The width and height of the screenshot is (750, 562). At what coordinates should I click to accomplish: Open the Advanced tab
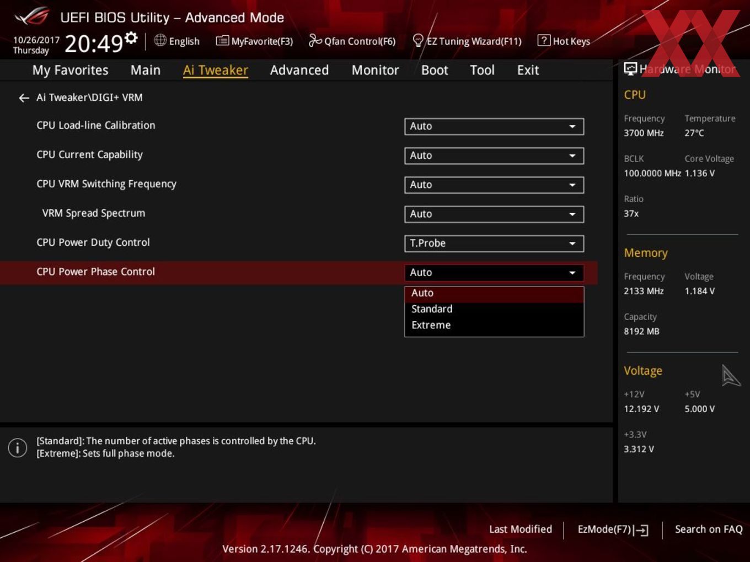(299, 70)
